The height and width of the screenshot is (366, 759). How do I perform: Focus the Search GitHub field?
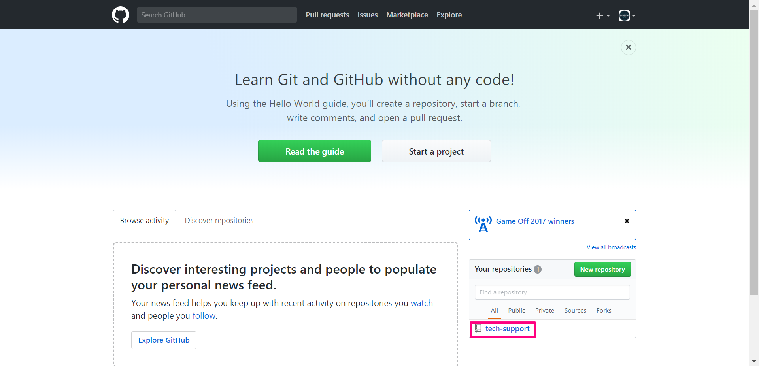(x=217, y=15)
